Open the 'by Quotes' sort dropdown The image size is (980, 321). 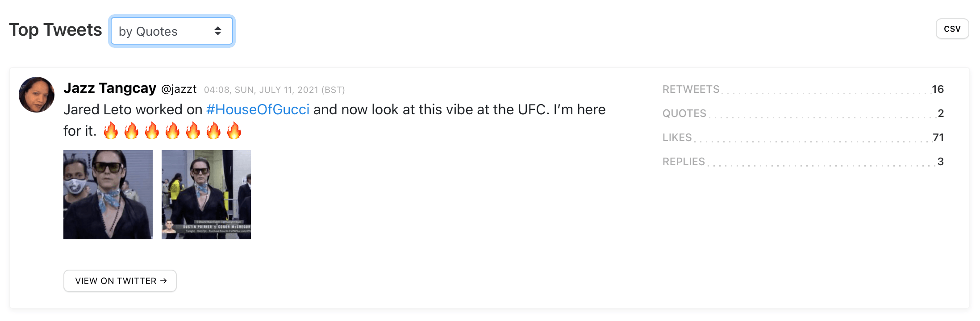pyautogui.click(x=171, y=31)
